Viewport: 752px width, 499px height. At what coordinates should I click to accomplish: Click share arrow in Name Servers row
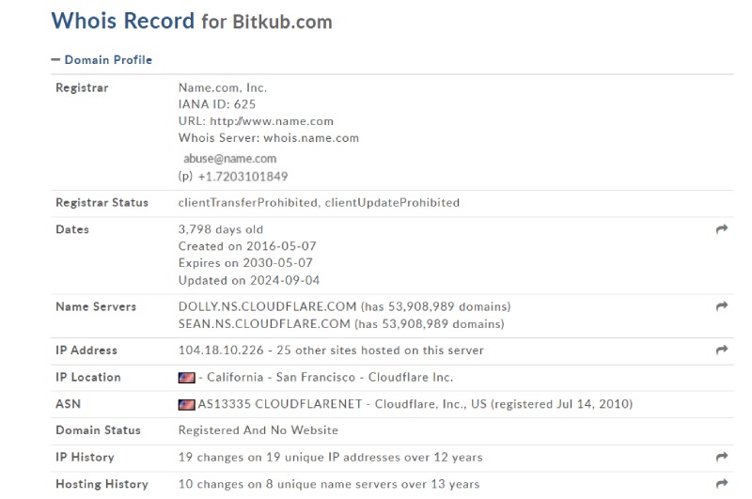click(722, 305)
